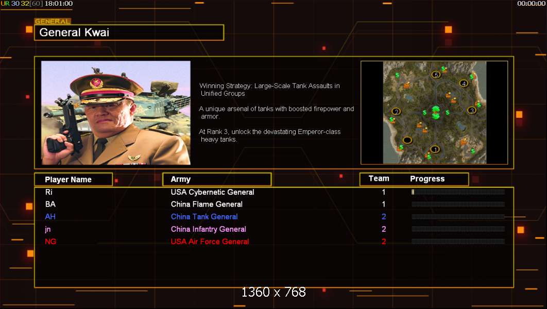Click Ri's loading progress bar

point(458,192)
